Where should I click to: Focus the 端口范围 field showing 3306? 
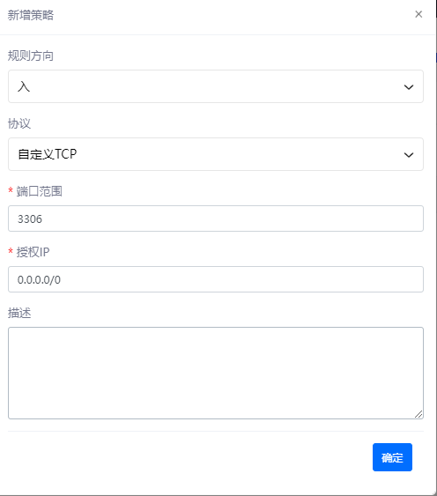tap(216, 218)
